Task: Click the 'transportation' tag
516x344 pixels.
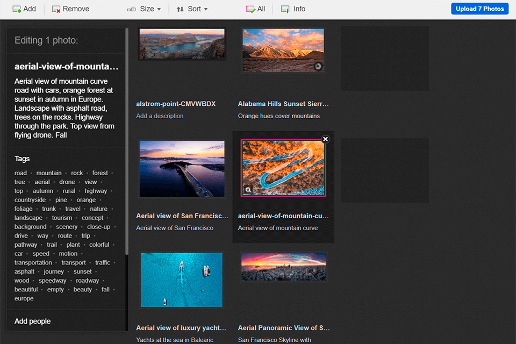Action: coord(33,263)
